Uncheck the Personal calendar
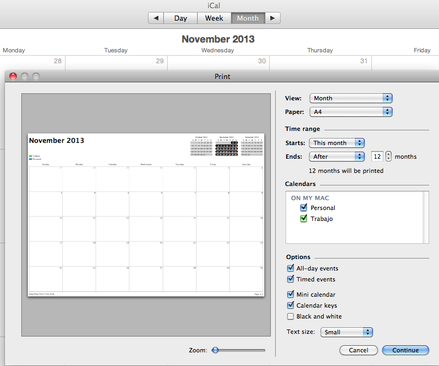This screenshot has height=366, width=439. pos(304,207)
